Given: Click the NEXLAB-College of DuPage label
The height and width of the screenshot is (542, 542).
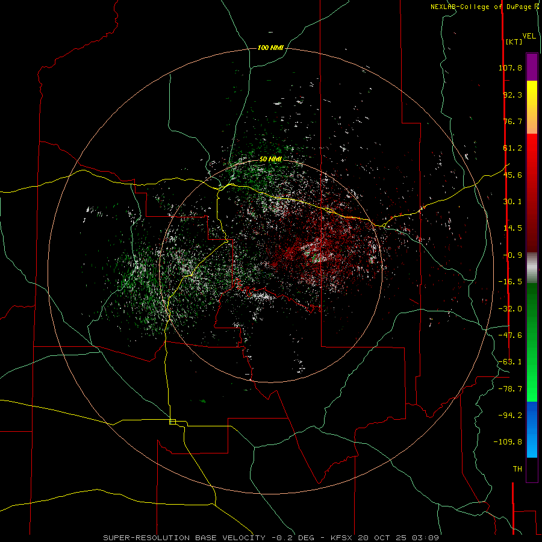Looking at the screenshot, I should 481,7.
